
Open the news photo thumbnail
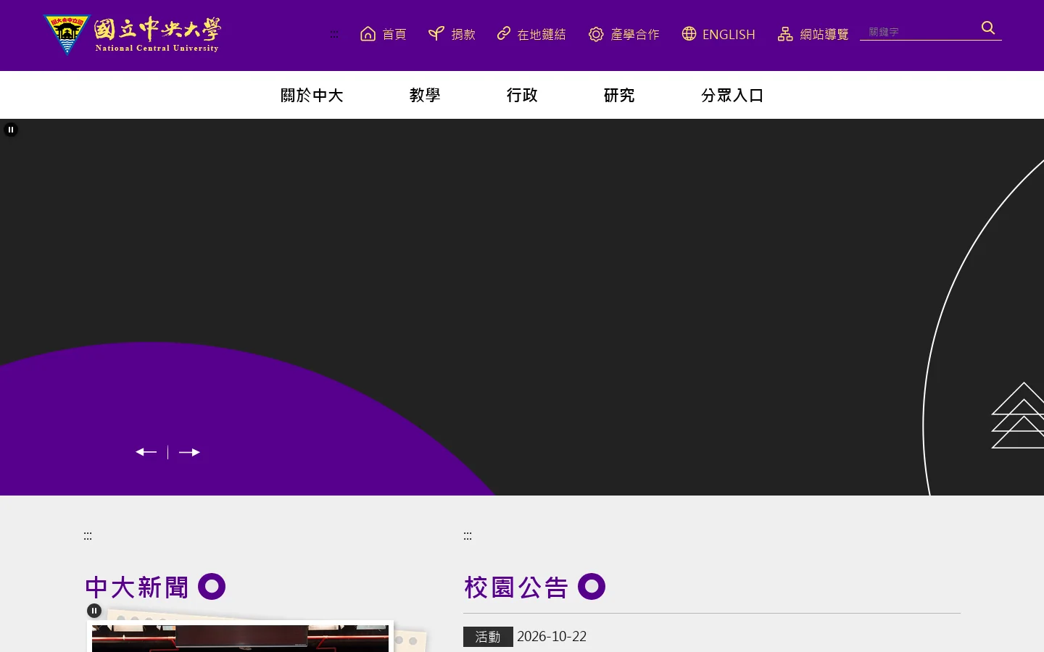(x=240, y=638)
